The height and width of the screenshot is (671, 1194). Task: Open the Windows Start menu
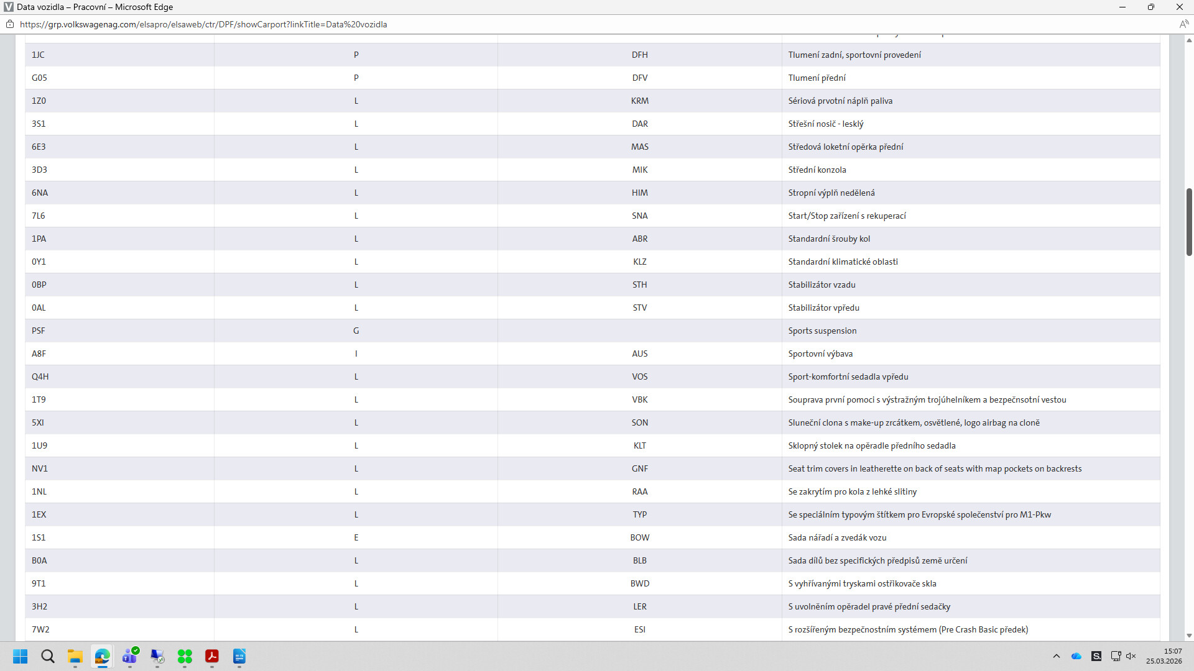tap(21, 656)
